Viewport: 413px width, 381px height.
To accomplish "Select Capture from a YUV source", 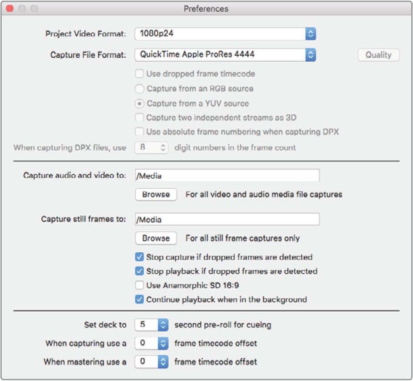I will click(x=140, y=104).
